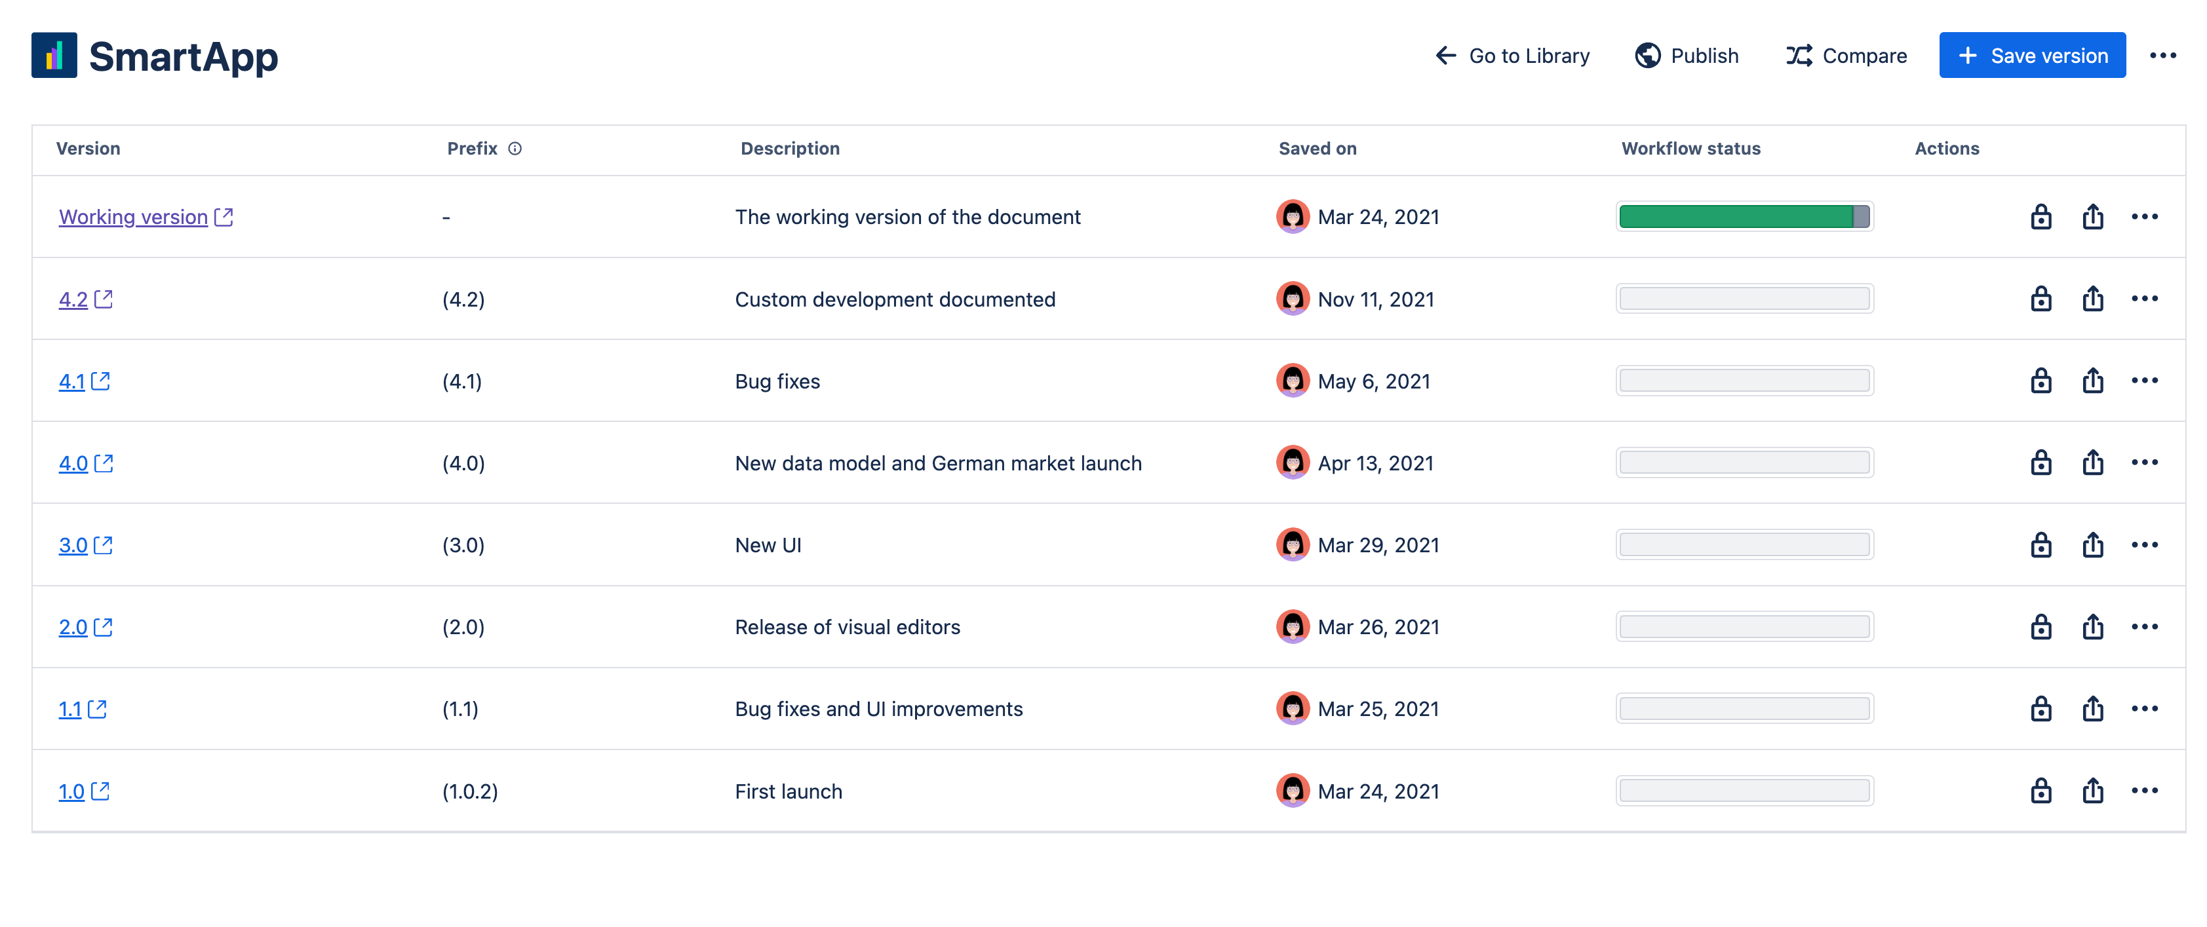Open version 4.1 link

[x=72, y=381]
